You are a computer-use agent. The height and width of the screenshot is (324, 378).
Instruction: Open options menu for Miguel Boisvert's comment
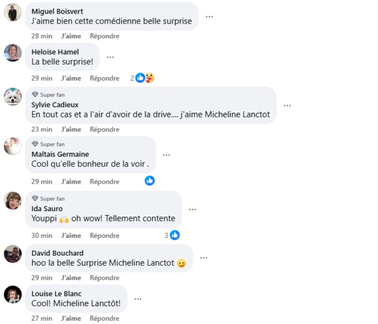coord(209,16)
